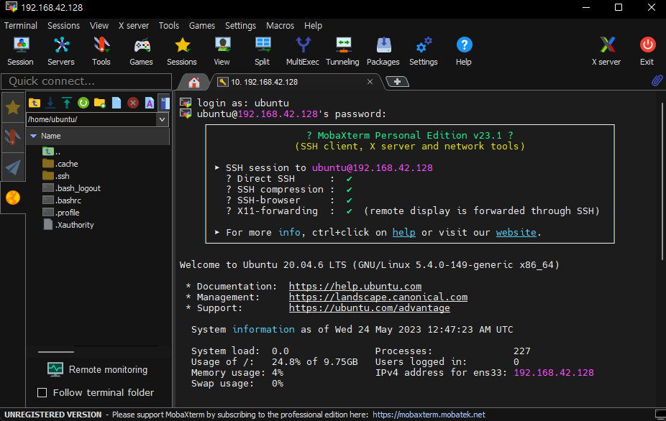Open the Tunneling toolbar button
The height and width of the screenshot is (421, 666).
[x=342, y=51]
